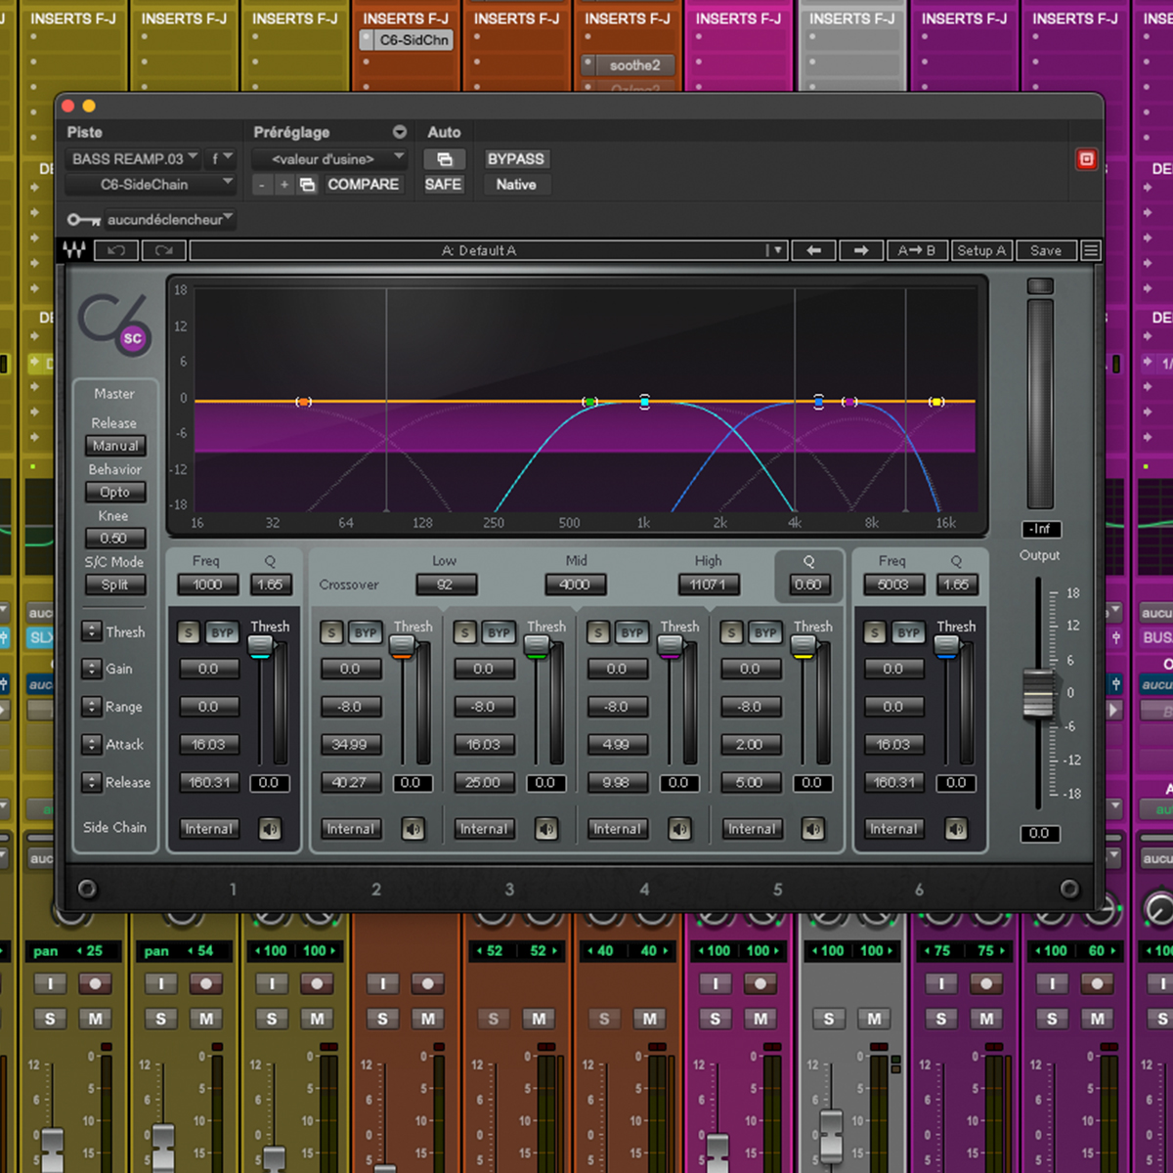This screenshot has width=1173, height=1173.
Task: Select the orange band 2 graph node
Action: click(304, 402)
